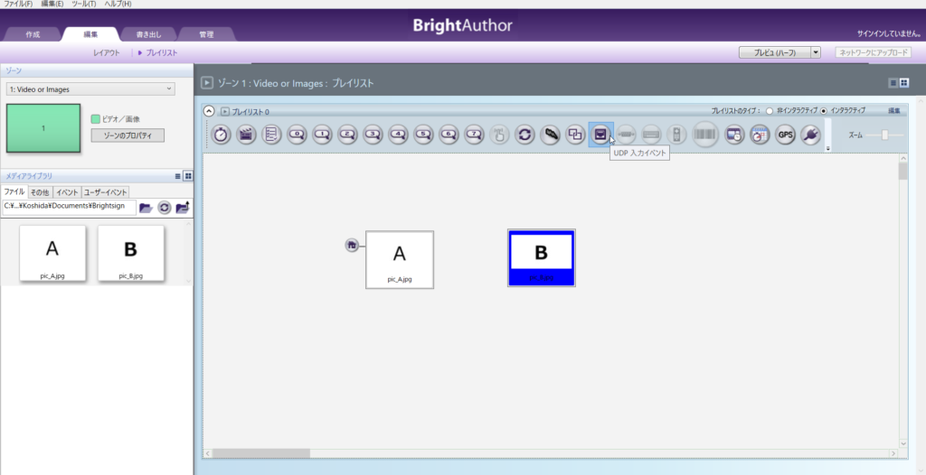Select the non-interactive playlist type
Image resolution: width=926 pixels, height=475 pixels.
pos(770,110)
